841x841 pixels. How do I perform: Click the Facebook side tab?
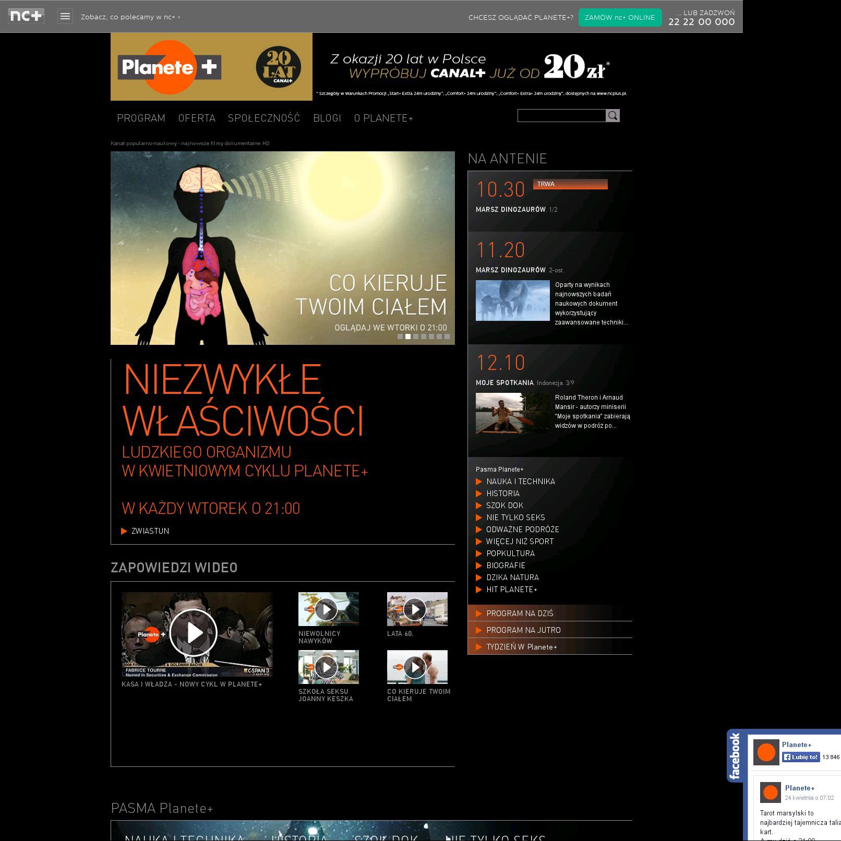[735, 755]
